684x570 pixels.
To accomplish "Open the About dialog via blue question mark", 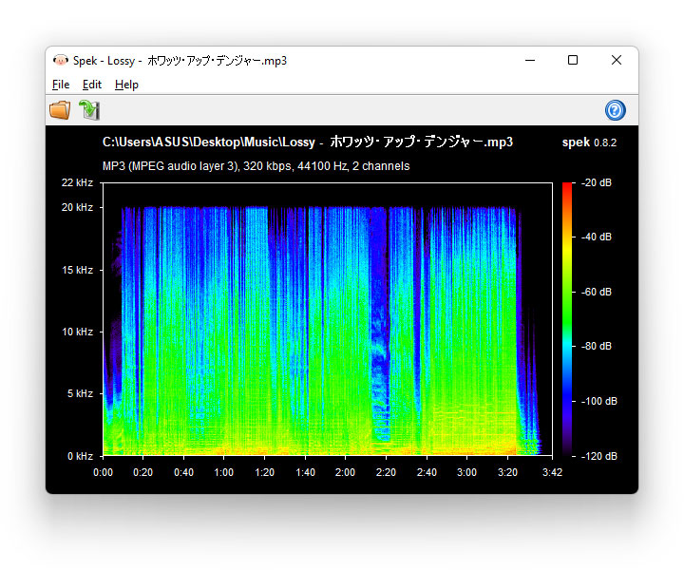I will (x=615, y=110).
